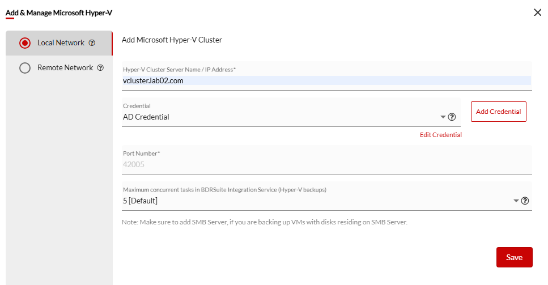Click the Add Credential button
The image size is (548, 285).
pos(498,112)
